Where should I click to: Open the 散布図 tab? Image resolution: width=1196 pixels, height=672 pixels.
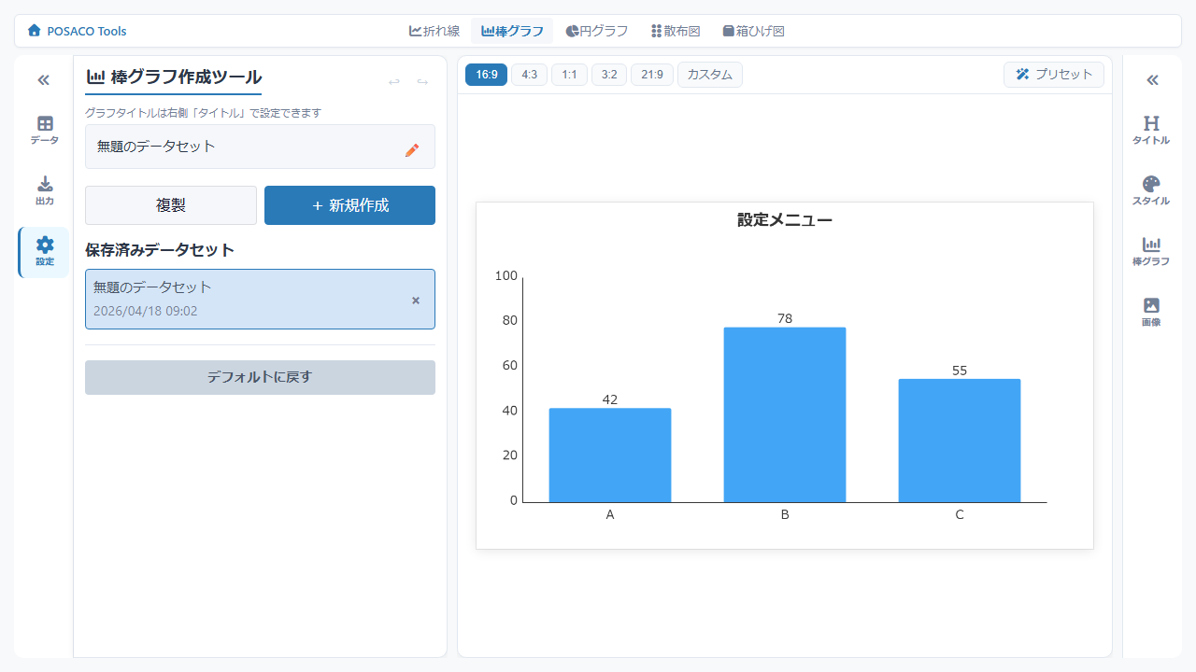[x=675, y=30]
